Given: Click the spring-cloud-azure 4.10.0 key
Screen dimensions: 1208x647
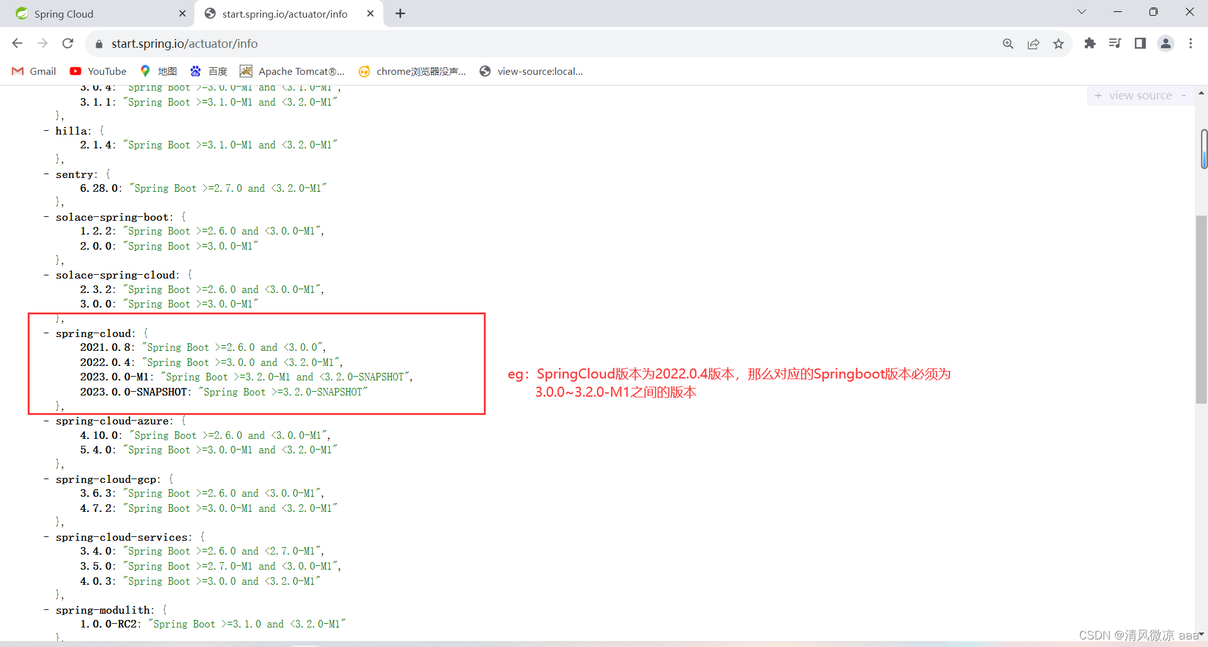Looking at the screenshot, I should [99, 435].
